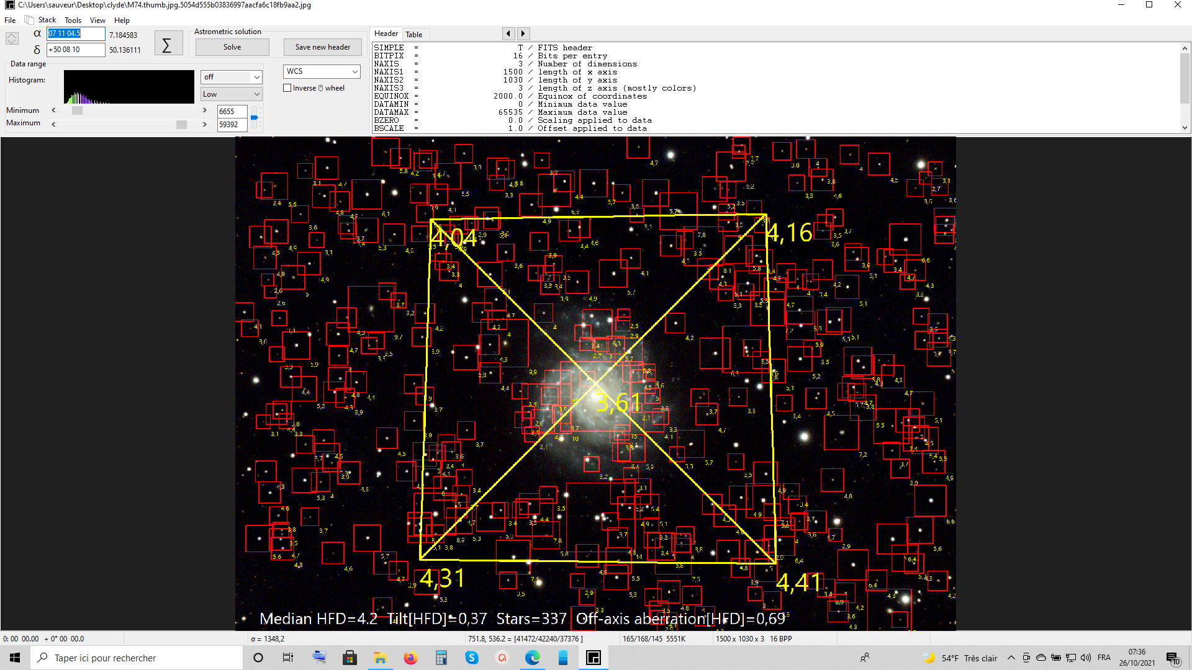Click the vertical blue stretch slider
The width and height of the screenshot is (1192, 670).
(254, 117)
